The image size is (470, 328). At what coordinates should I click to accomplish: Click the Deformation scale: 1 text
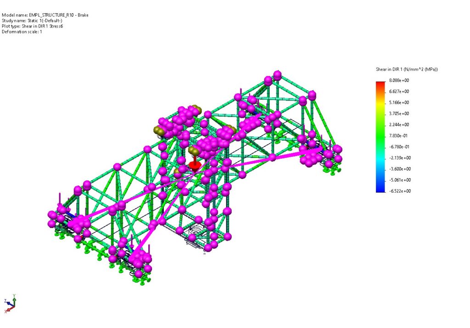[x=22, y=32]
